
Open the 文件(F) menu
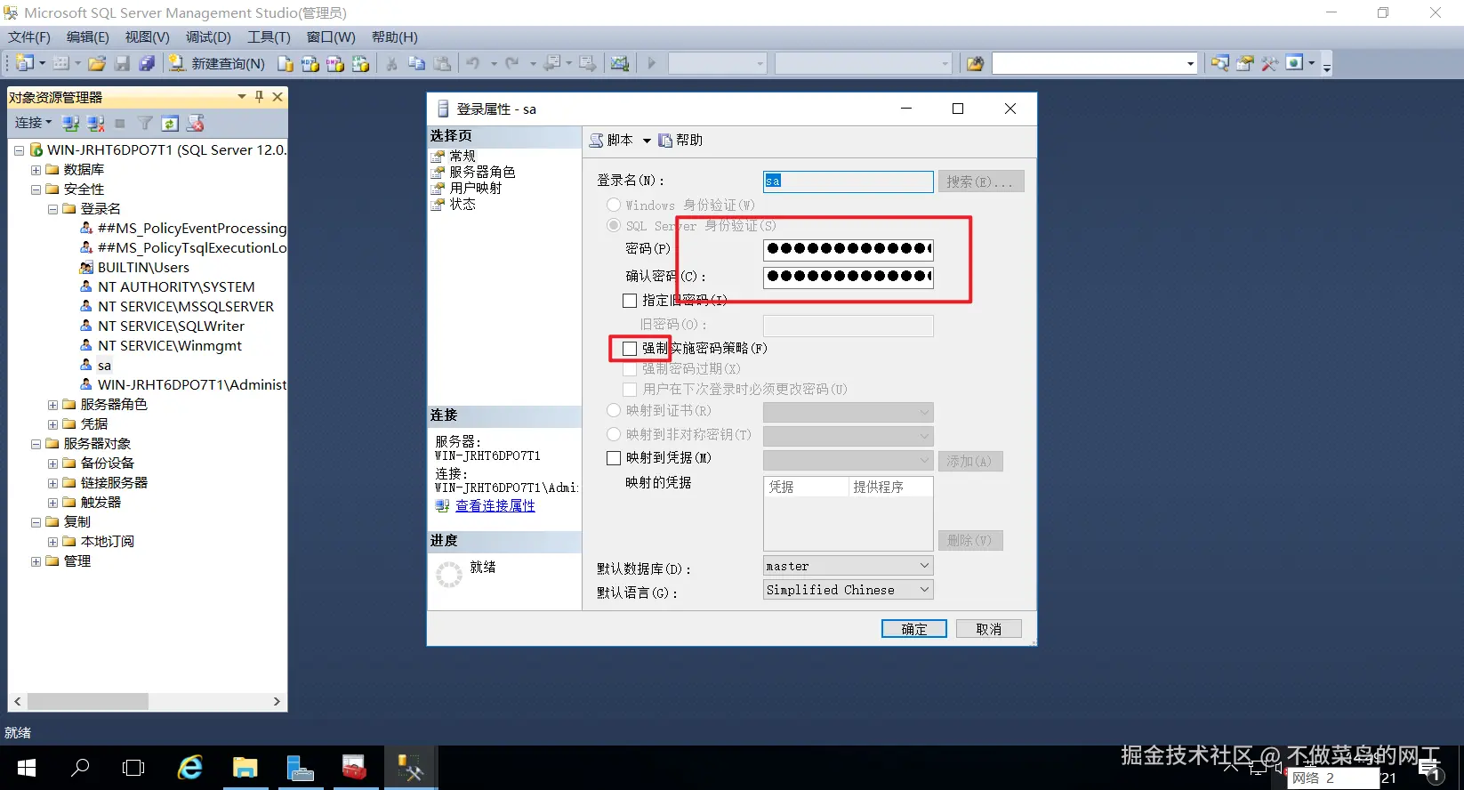(x=29, y=37)
